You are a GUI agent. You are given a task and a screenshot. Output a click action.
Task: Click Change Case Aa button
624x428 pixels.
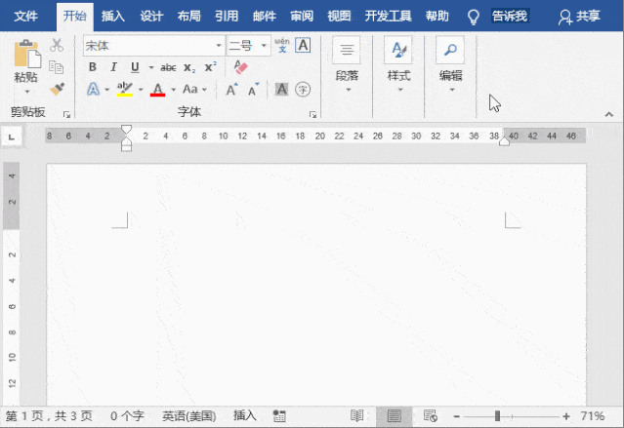[x=190, y=89]
